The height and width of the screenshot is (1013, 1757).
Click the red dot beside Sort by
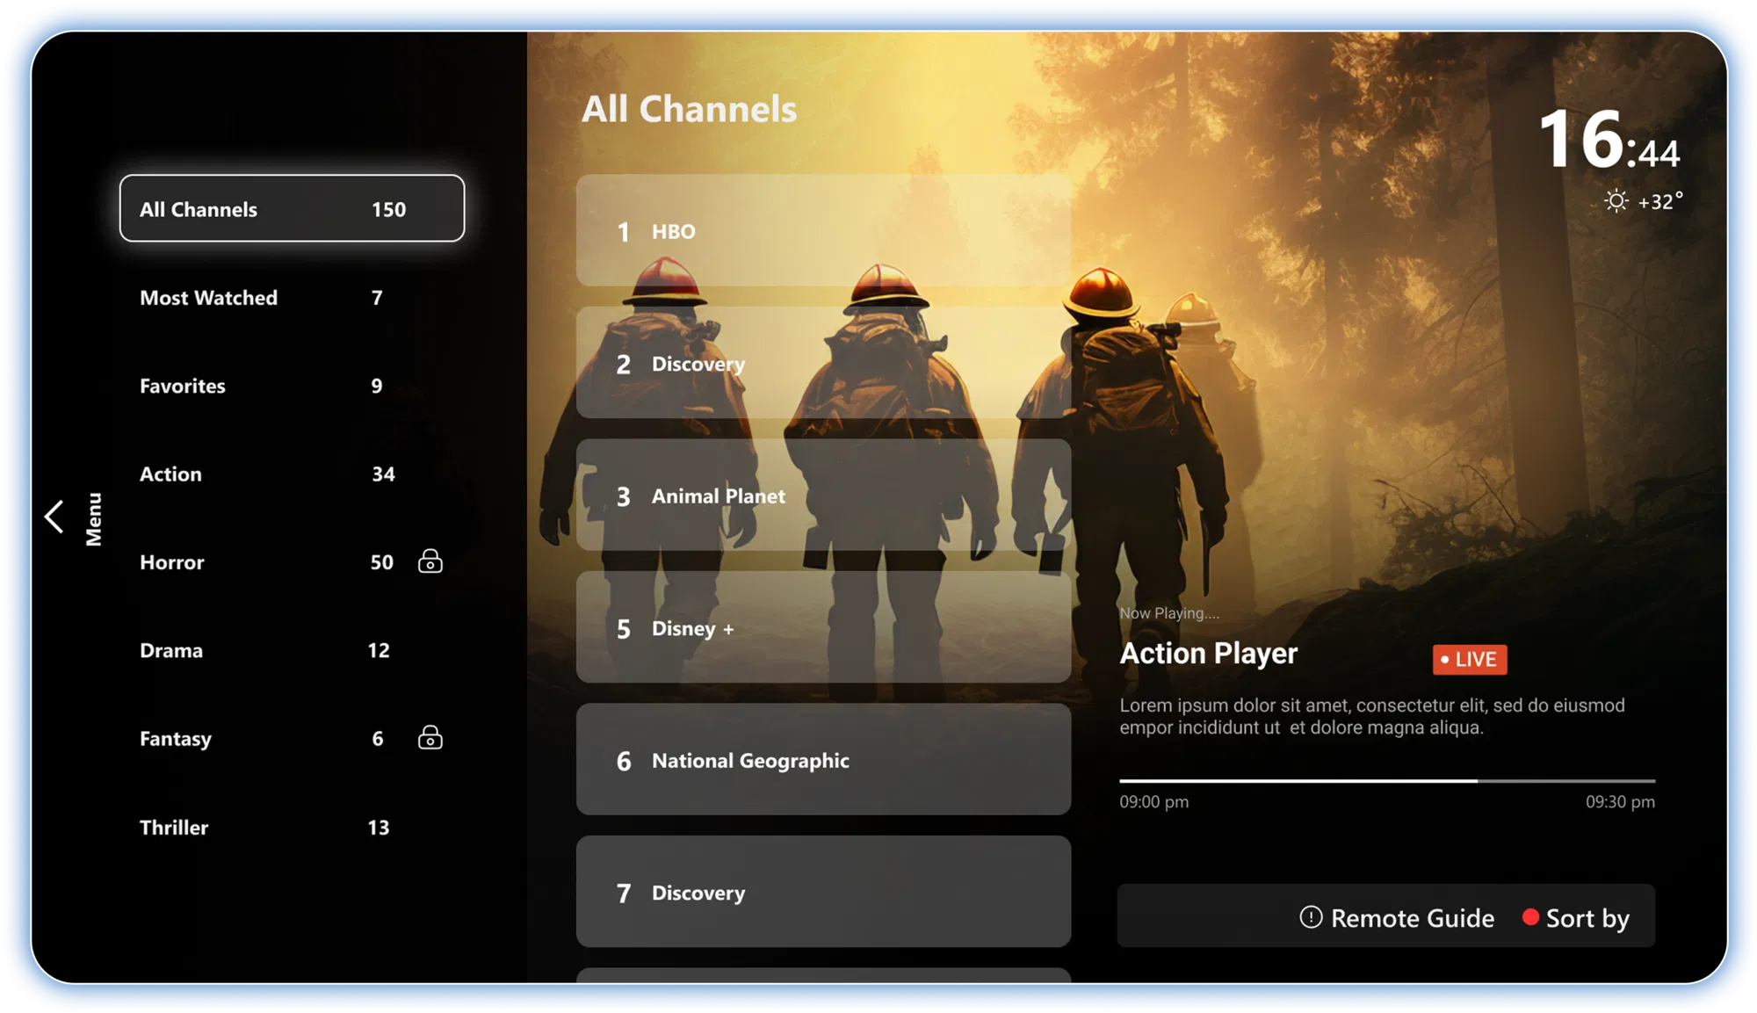coord(1532,917)
